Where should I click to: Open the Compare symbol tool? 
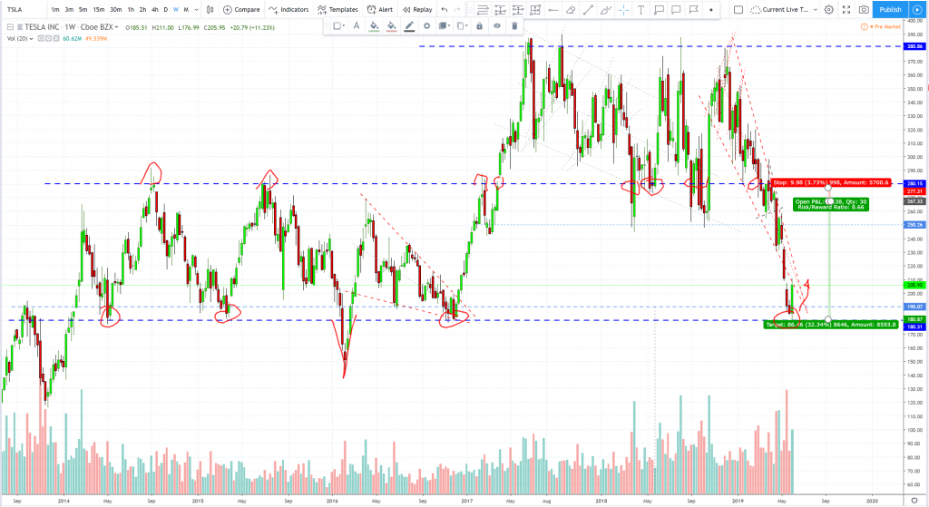pos(241,9)
